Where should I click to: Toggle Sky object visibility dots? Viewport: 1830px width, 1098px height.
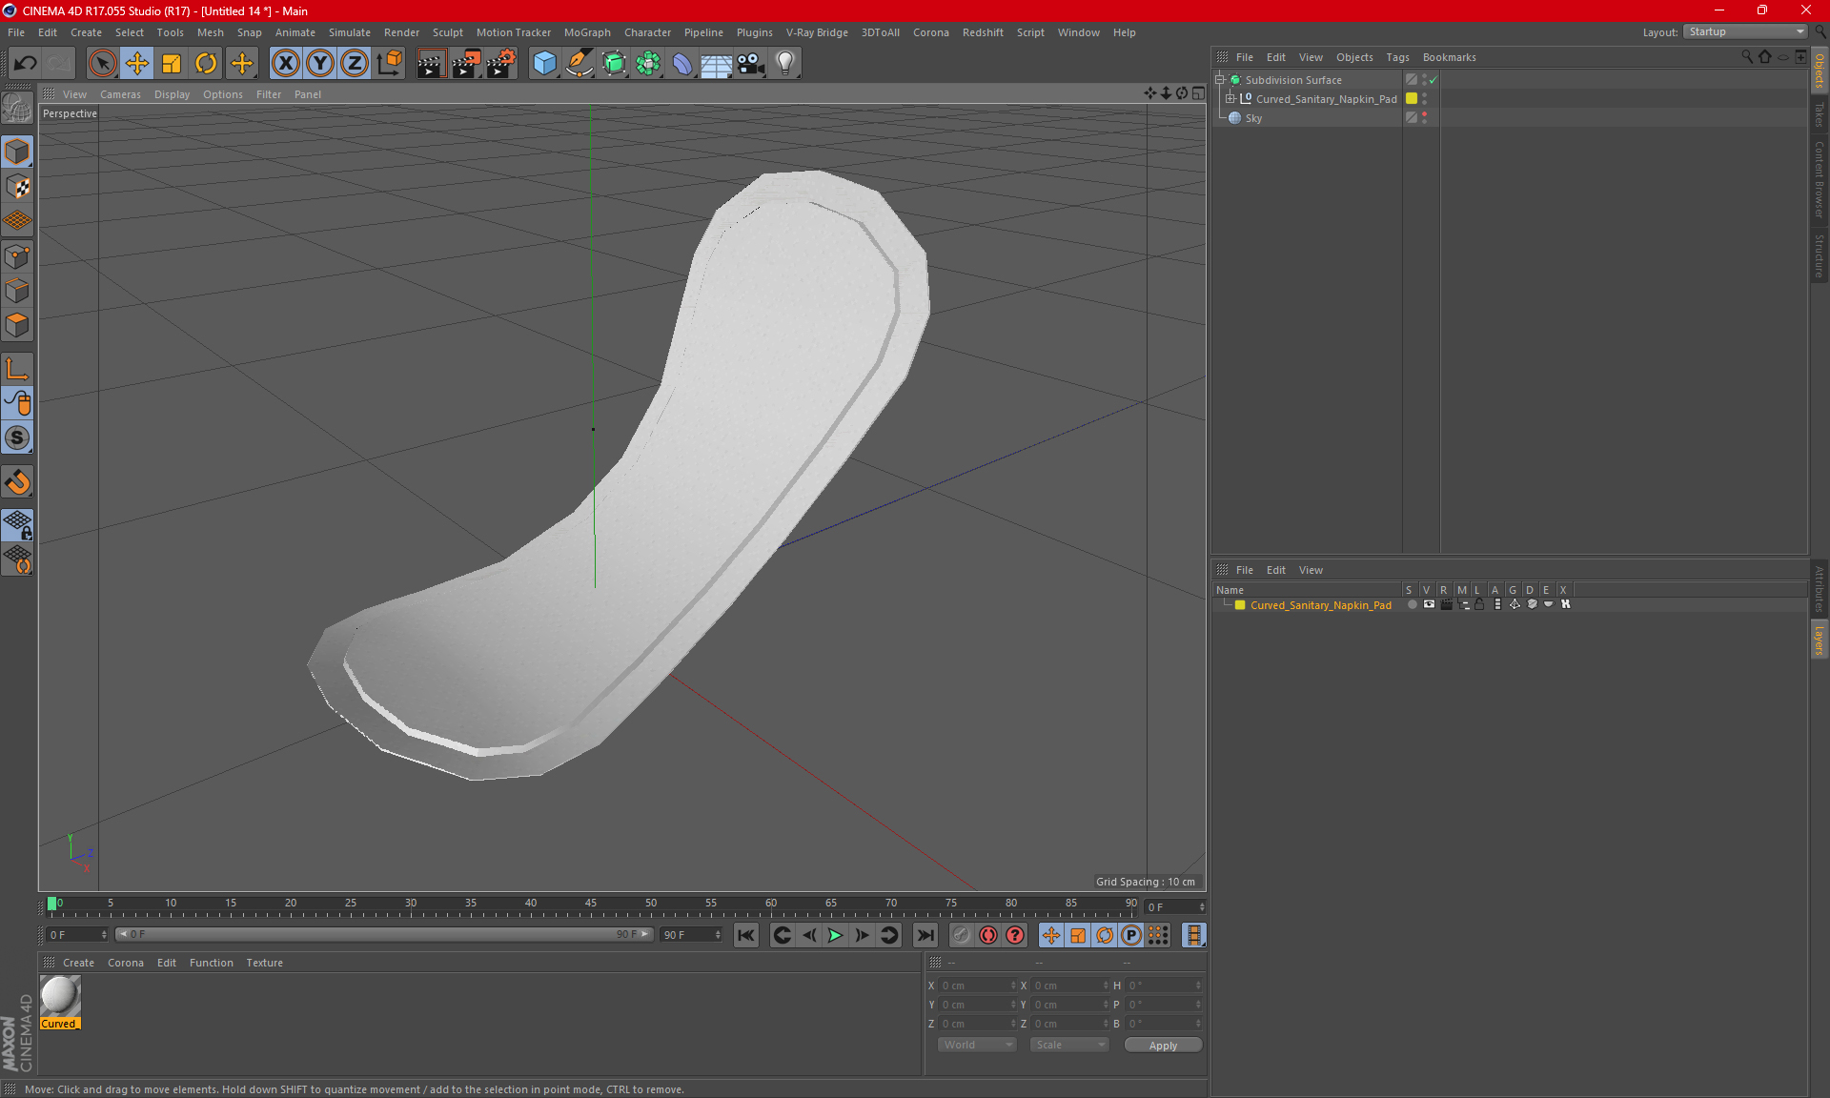point(1424,117)
